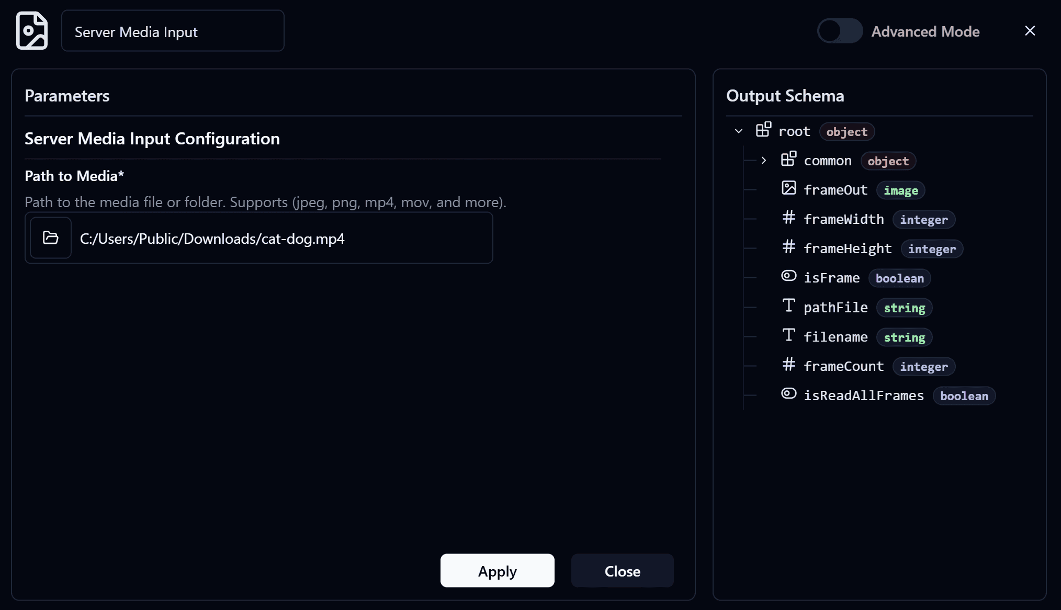Click the object badge on common

coord(888,161)
